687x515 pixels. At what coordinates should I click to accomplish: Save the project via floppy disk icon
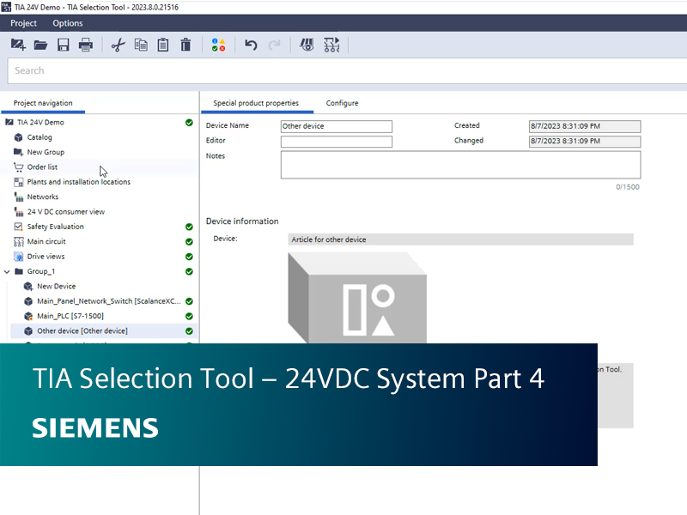pos(63,45)
